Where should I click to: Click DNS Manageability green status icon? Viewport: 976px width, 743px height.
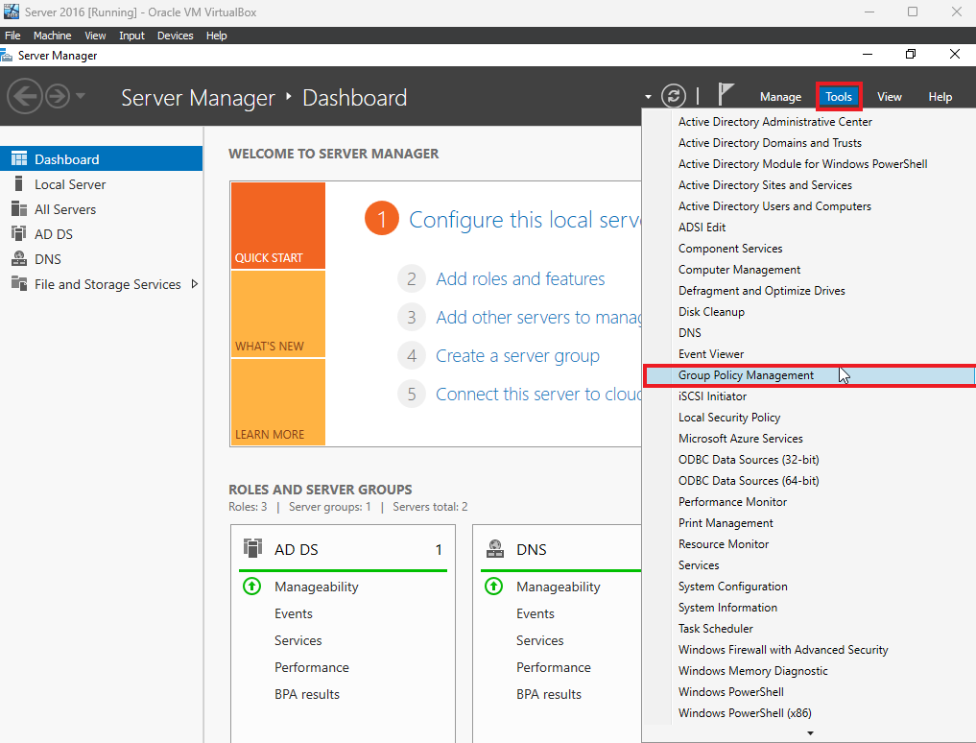pos(493,587)
